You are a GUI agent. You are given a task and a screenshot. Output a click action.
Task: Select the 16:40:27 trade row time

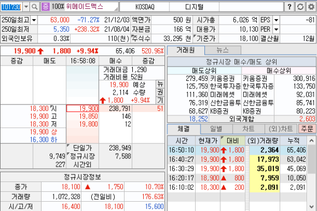pyautogui.click(x=181, y=160)
